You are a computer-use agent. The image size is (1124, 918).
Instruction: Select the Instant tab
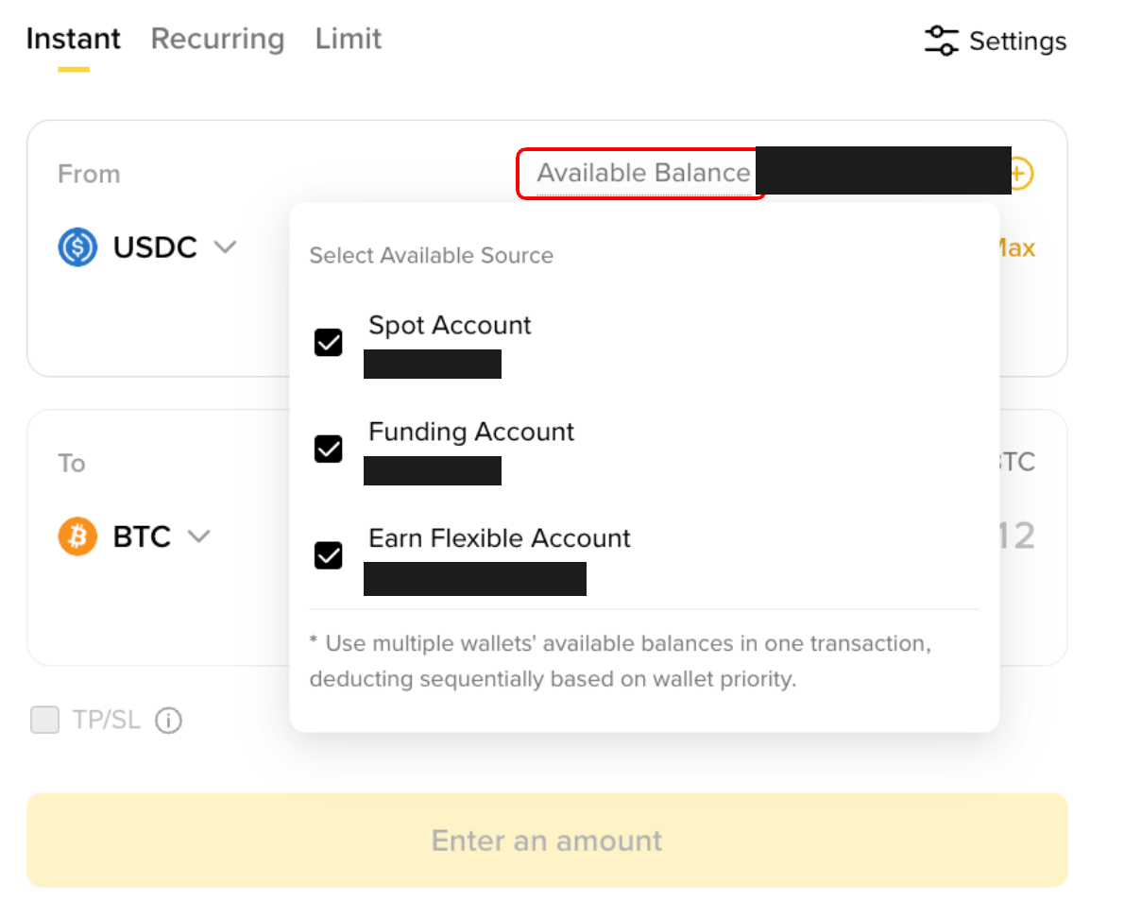[73, 39]
